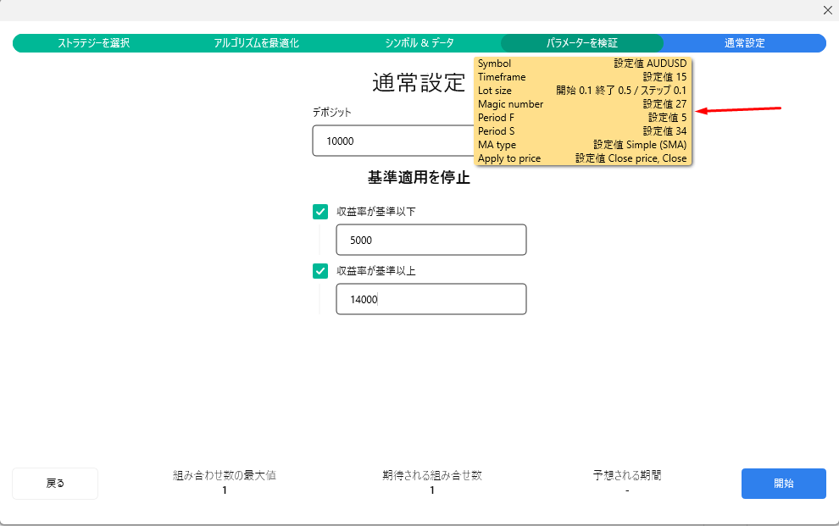
Task: Click the 組み合わせ数の最大値 label
Action: [225, 475]
